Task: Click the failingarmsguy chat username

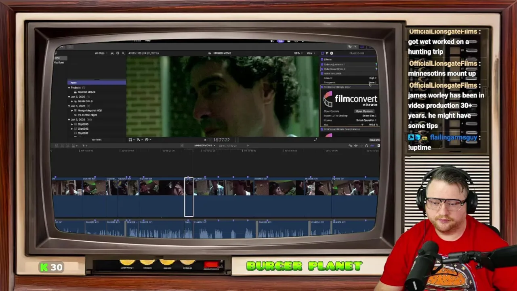Action: click(453, 137)
